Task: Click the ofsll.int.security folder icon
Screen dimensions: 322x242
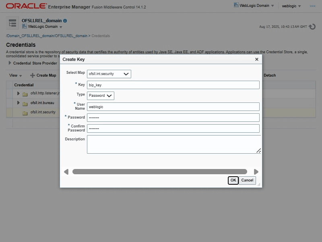Action: pyautogui.click(x=25, y=113)
